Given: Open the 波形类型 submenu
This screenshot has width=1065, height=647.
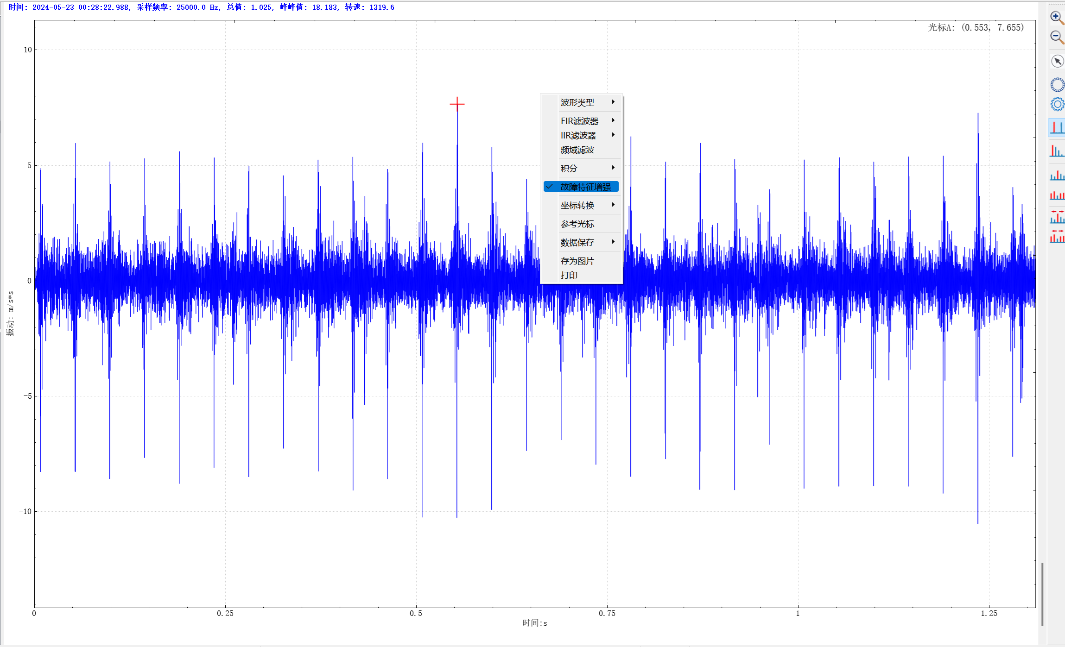Looking at the screenshot, I should [x=581, y=102].
